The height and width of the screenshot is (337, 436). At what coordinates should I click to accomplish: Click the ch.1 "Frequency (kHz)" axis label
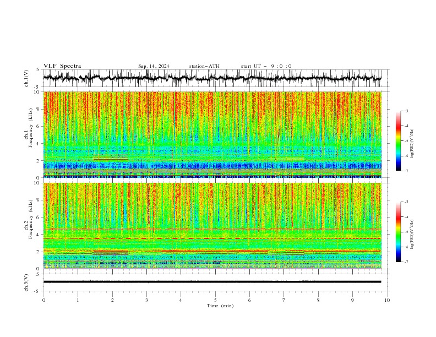coord(31,128)
